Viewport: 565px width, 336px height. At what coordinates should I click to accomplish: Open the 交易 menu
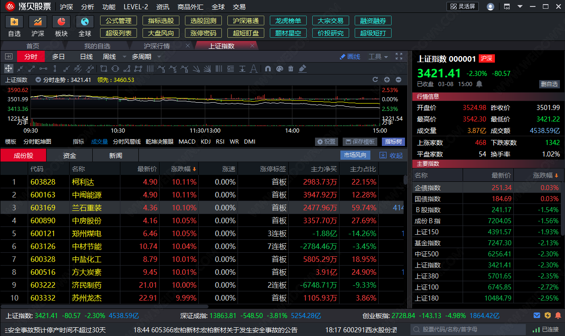[239, 7]
